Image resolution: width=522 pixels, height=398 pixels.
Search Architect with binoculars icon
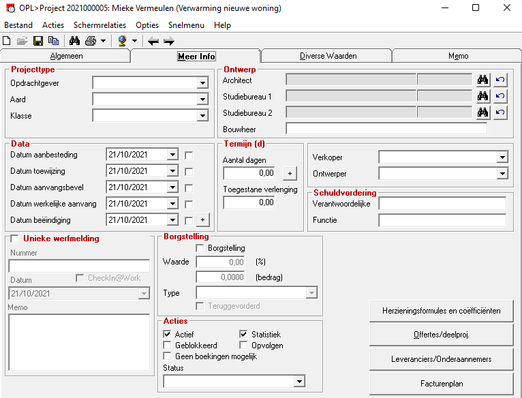[482, 80]
